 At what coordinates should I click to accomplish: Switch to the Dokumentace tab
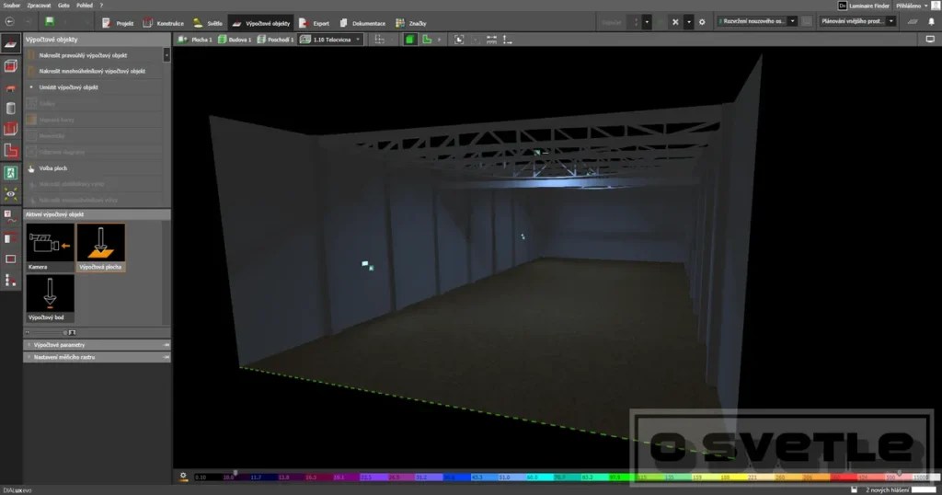point(362,23)
